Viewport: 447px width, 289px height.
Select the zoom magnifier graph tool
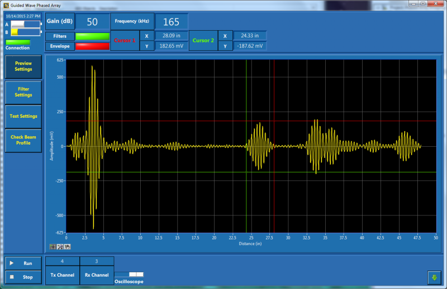click(60, 247)
